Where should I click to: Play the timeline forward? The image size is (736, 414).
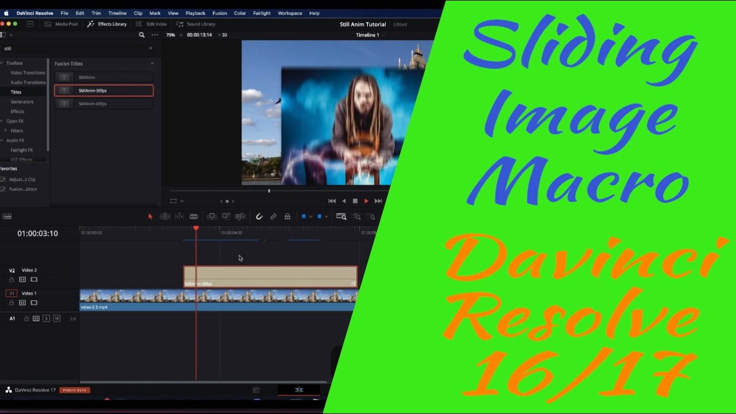pos(366,201)
